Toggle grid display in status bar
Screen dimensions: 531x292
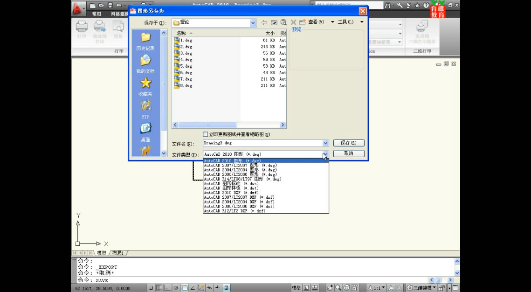click(x=159, y=288)
